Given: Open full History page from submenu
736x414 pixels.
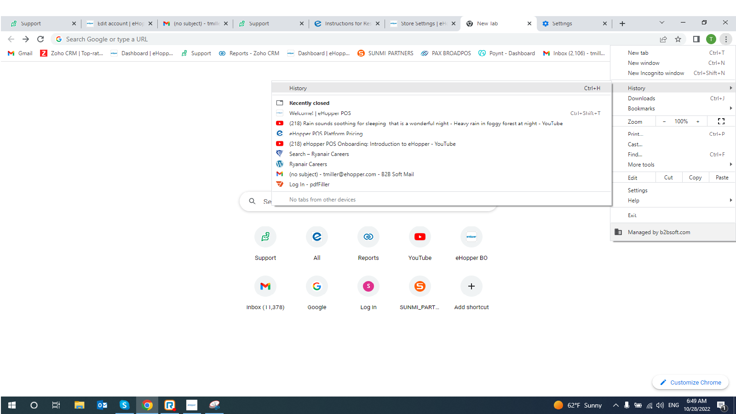Looking at the screenshot, I should tap(442, 88).
